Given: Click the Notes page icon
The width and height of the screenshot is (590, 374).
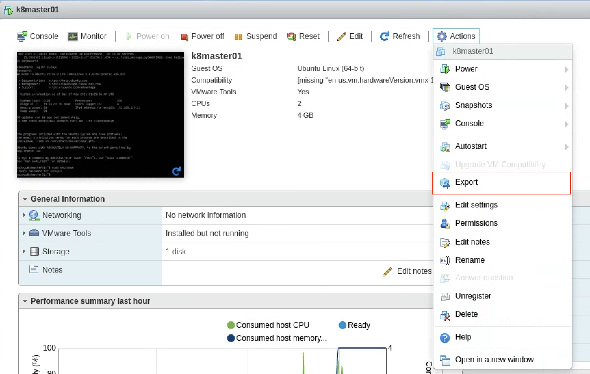Looking at the screenshot, I should click(34, 269).
